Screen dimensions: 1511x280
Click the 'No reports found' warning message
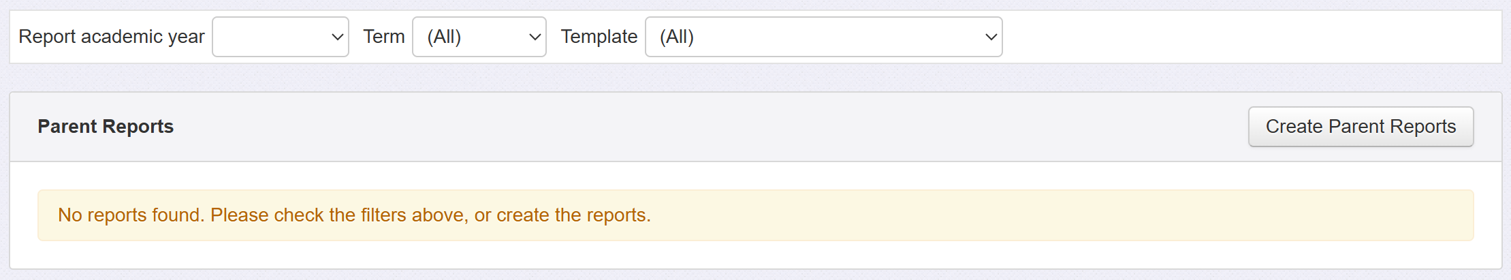pyautogui.click(x=131, y=215)
